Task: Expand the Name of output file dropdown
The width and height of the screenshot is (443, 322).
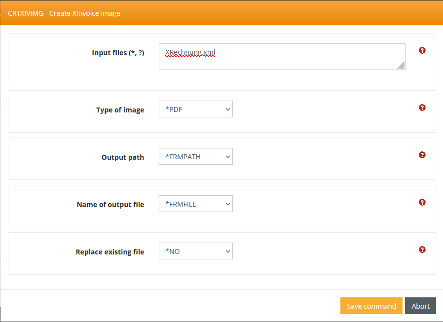Action: 195,204
